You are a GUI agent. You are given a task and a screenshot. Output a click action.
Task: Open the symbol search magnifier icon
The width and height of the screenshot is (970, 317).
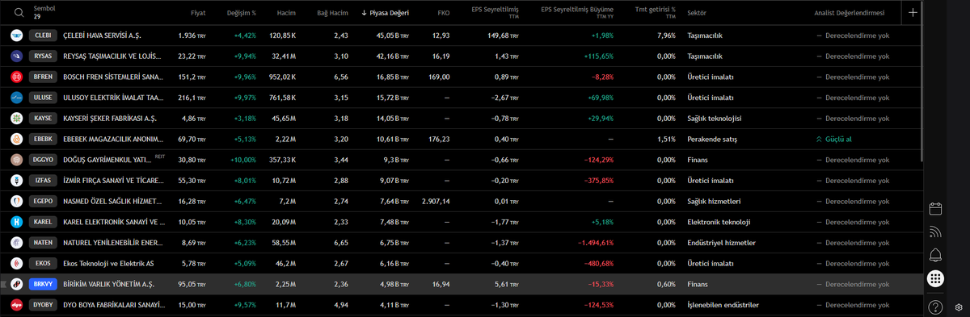[x=18, y=12]
